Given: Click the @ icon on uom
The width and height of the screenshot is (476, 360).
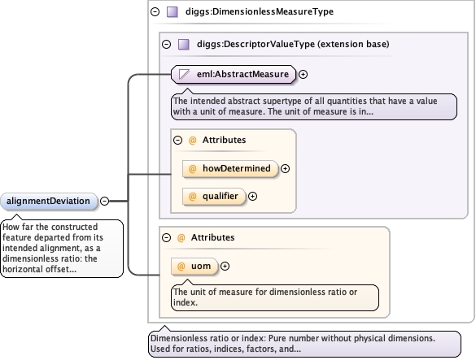Looking at the screenshot, I should [x=181, y=267].
